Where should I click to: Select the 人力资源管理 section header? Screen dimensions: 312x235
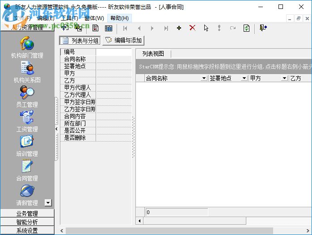point(27,27)
